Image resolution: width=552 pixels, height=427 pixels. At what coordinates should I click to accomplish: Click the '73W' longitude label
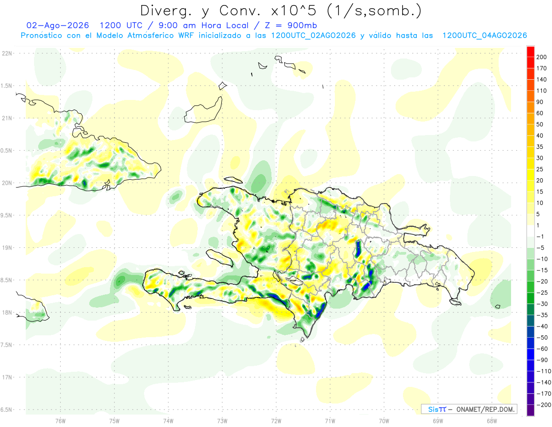(x=222, y=421)
